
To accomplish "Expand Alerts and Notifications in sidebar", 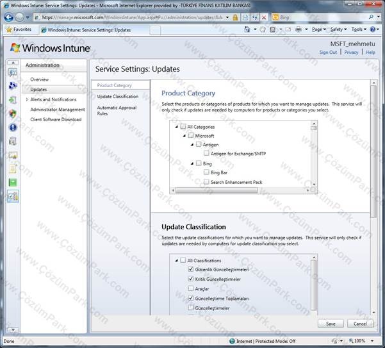I will click(28, 99).
